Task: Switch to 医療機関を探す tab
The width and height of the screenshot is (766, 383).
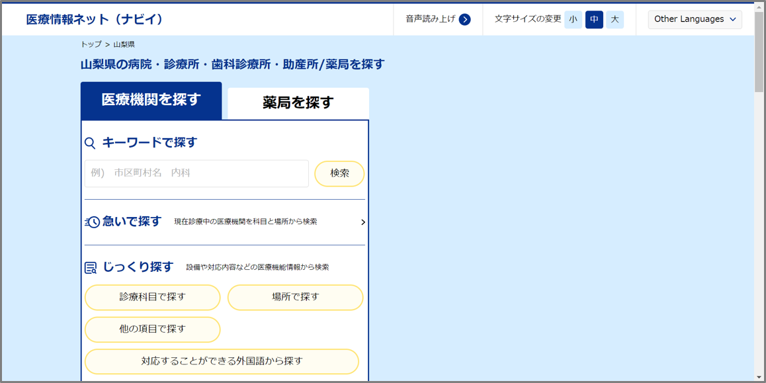Action: pyautogui.click(x=151, y=100)
